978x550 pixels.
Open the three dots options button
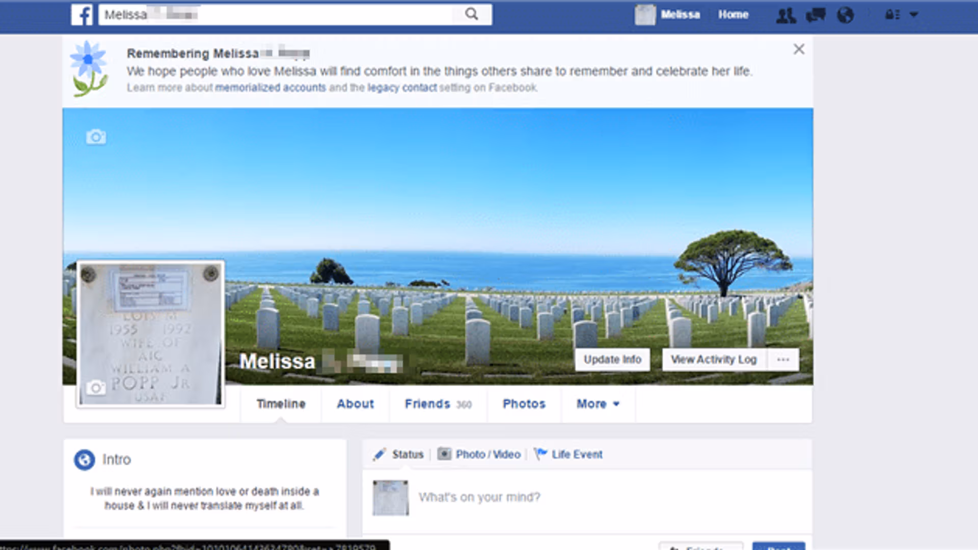pyautogui.click(x=783, y=360)
